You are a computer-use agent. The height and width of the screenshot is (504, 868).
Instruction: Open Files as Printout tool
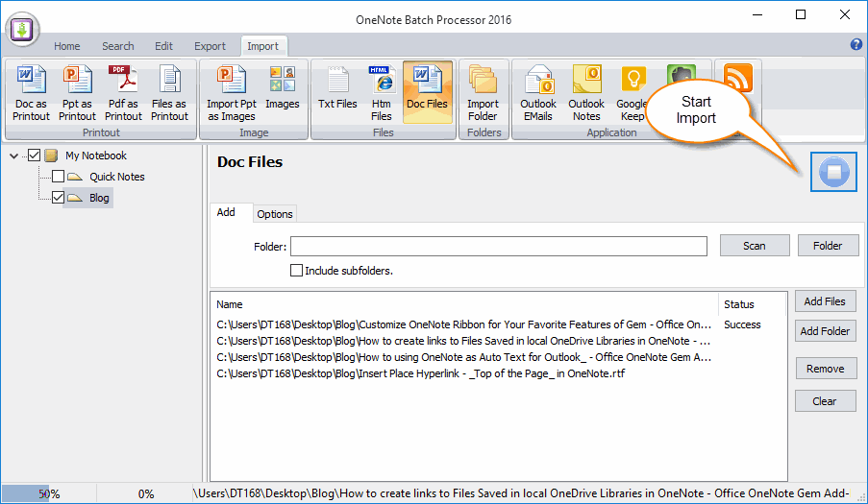tap(169, 93)
